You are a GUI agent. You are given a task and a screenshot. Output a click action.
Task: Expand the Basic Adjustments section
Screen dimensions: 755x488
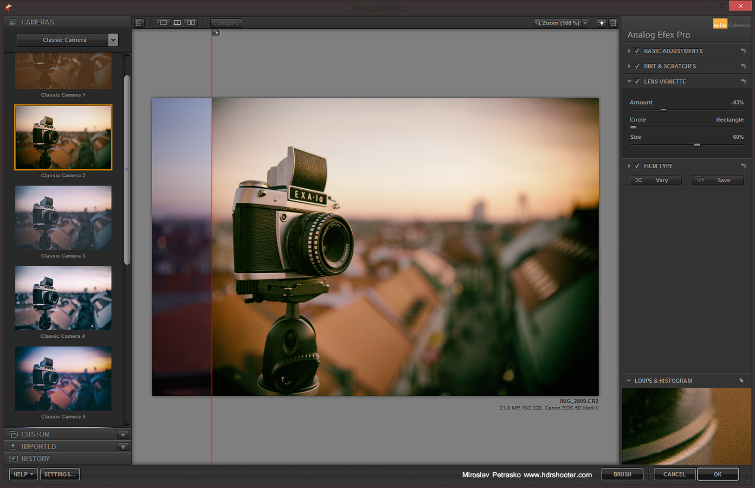(629, 51)
